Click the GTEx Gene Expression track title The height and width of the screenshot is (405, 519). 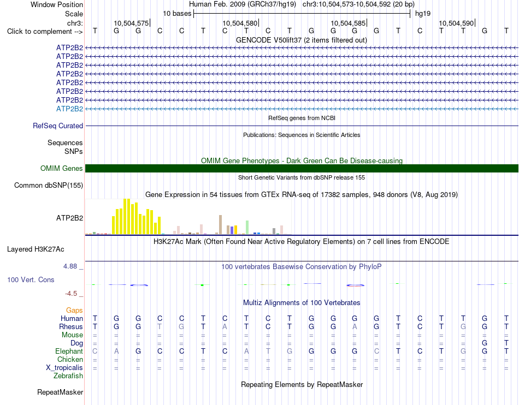(x=302, y=195)
